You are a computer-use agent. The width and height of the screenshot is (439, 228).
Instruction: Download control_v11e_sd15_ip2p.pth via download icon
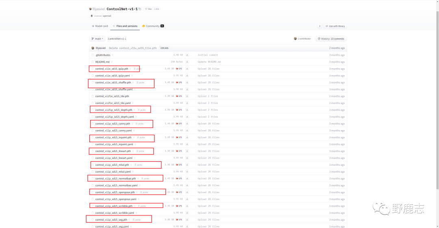[187, 69]
